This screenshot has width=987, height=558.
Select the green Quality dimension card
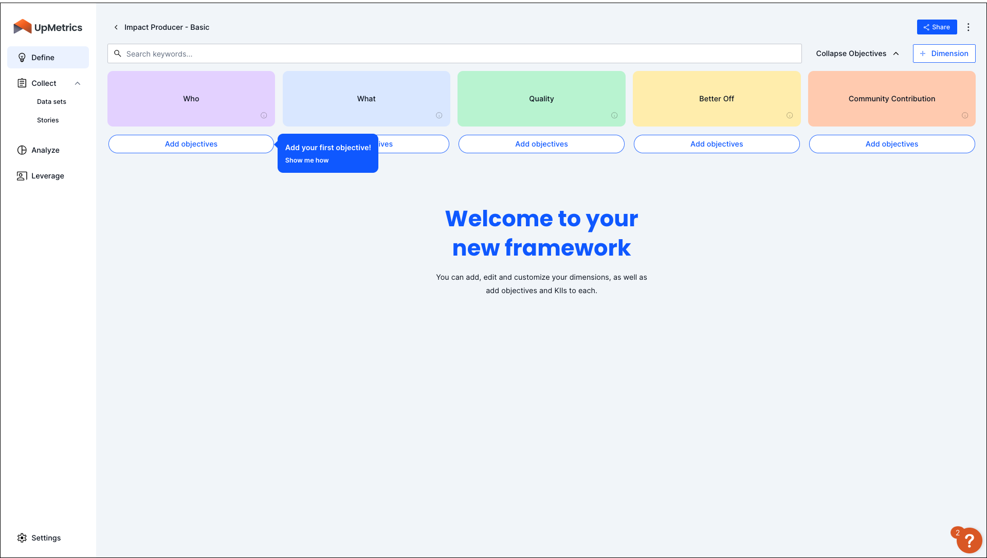pos(541,99)
